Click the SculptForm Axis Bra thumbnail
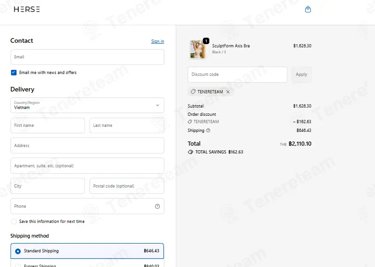Image resolution: width=375 pixels, height=267 pixels. [x=197, y=49]
